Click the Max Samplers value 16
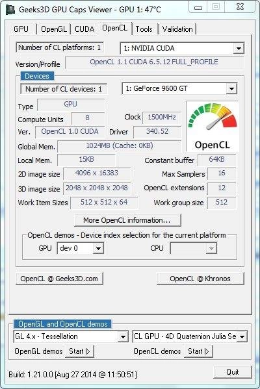Screen dimensions: 260x389 [222, 173]
